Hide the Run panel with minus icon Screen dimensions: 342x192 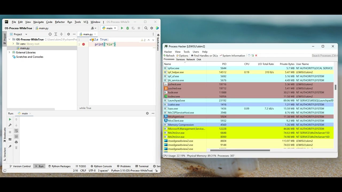[153, 113]
